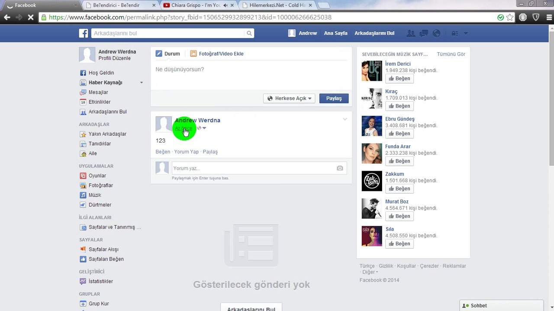The width and height of the screenshot is (554, 311).
Task: Open Sohbet chat bar
Action: 502,305
